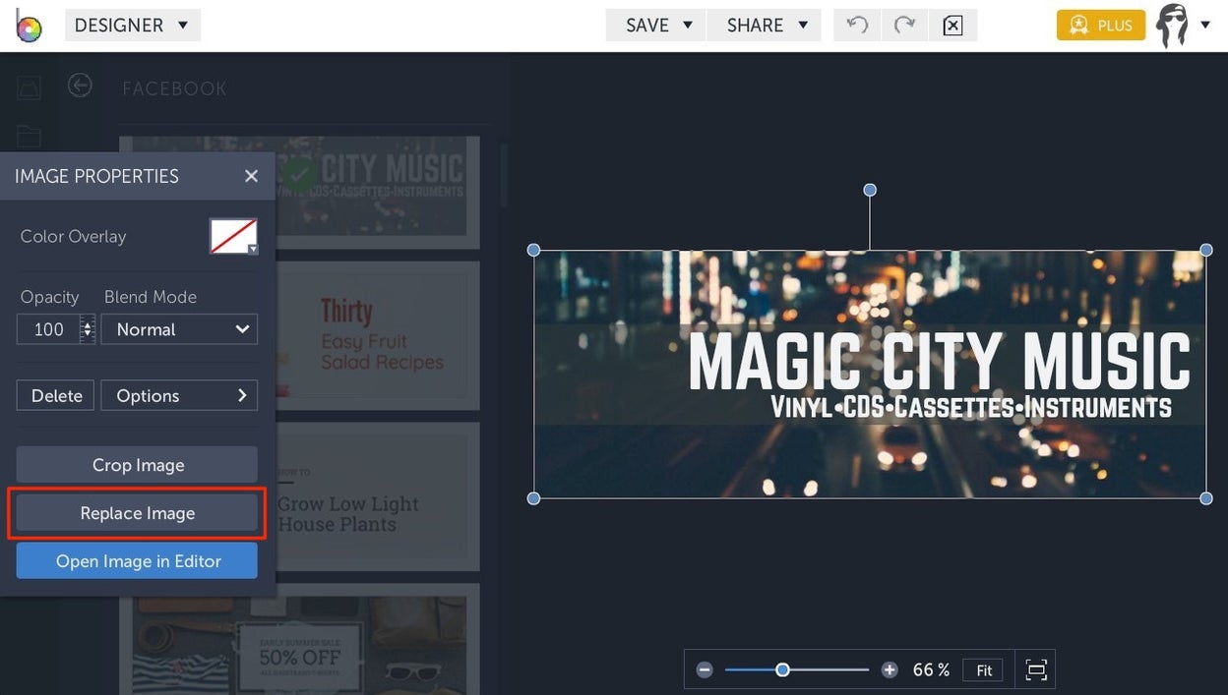Screen dimensions: 1228x695
Task: Expand the SAVE dropdown arrow
Action: coord(687,26)
